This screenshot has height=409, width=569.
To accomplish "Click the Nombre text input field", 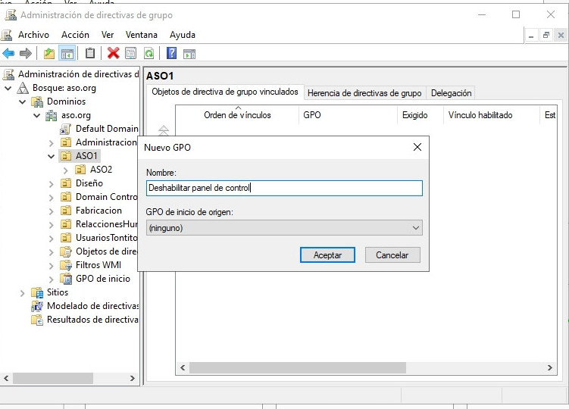I will (284, 189).
